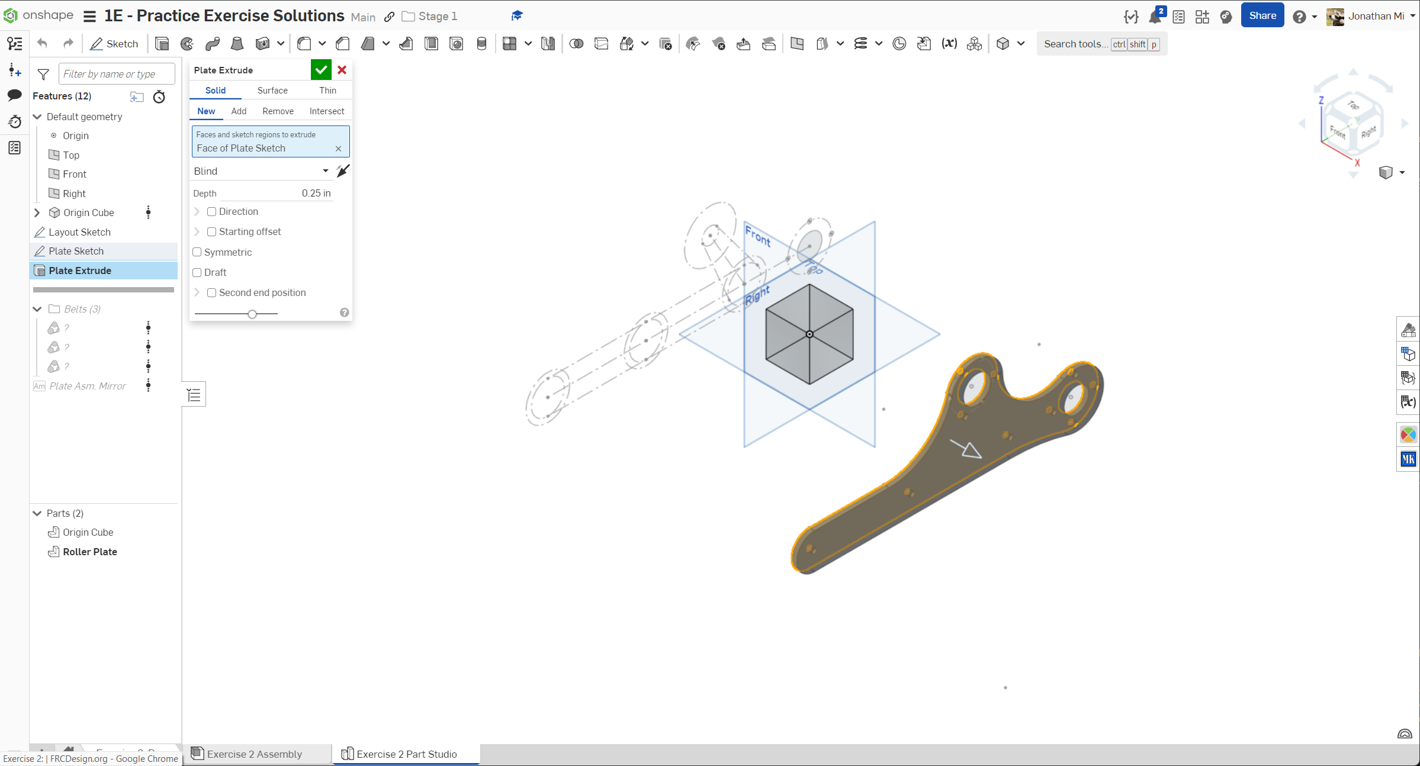1420x766 pixels.
Task: Collapse the Belts folder
Action: pos(37,309)
